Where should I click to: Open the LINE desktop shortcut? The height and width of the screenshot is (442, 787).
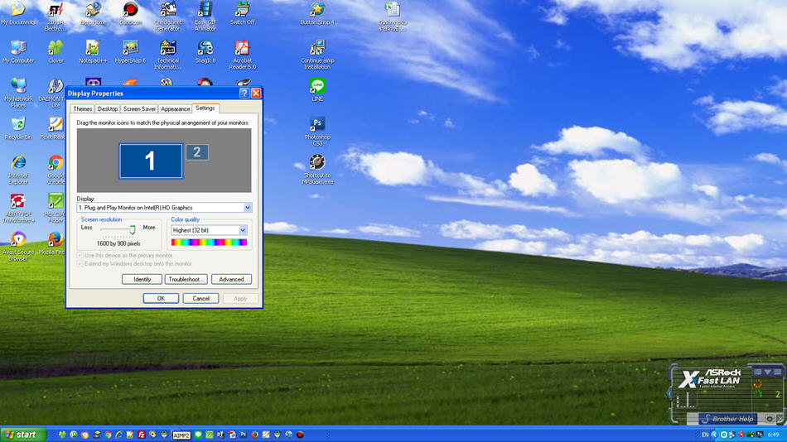tap(317, 90)
